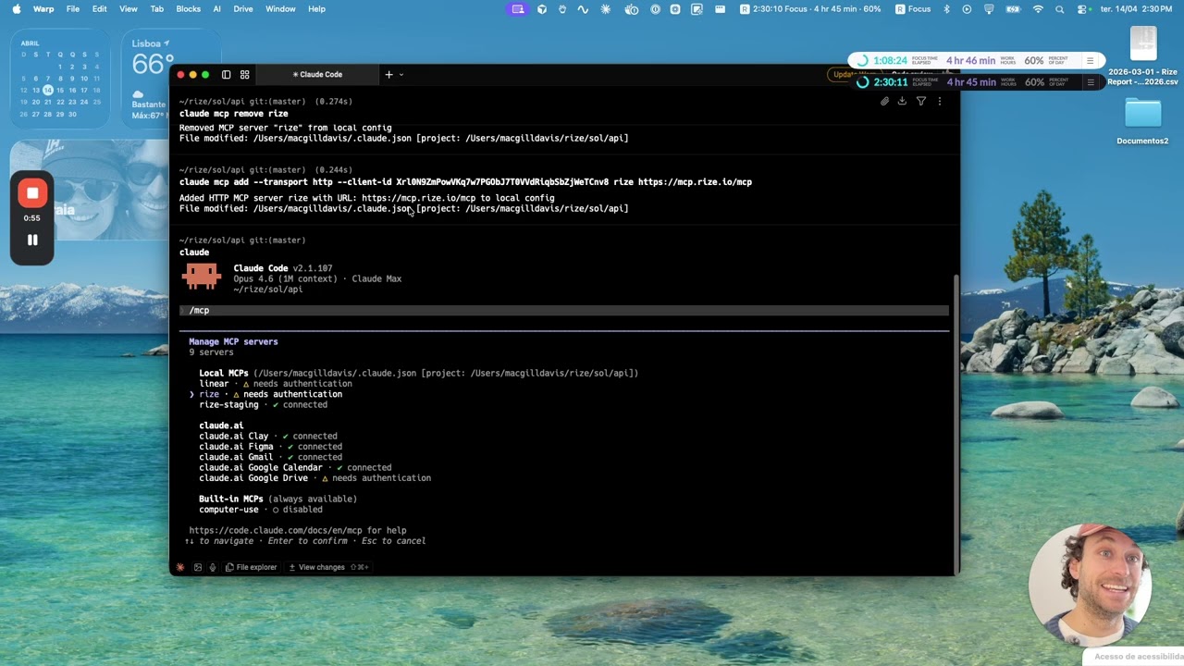The height and width of the screenshot is (666, 1184).
Task: Select the rize-staging connected server
Action: [x=263, y=404]
